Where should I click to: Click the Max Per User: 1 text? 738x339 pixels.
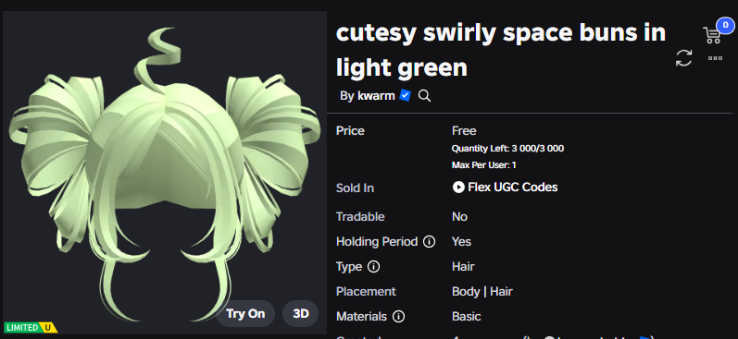[x=484, y=165]
